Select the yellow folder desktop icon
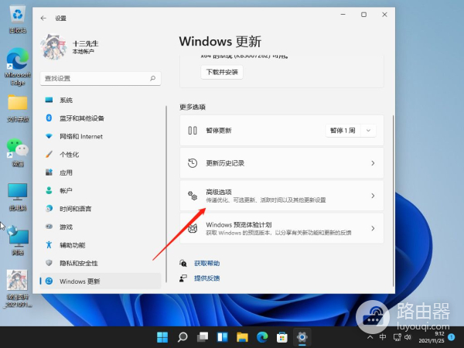Viewport: 464px width, 348px height. coord(18,108)
